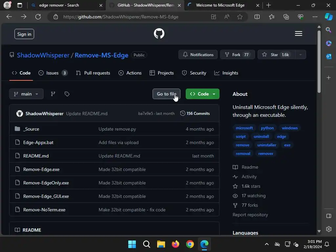The height and width of the screenshot is (252, 336).
Task: Open Edge favorites list icon
Action: pyautogui.click(x=271, y=17)
